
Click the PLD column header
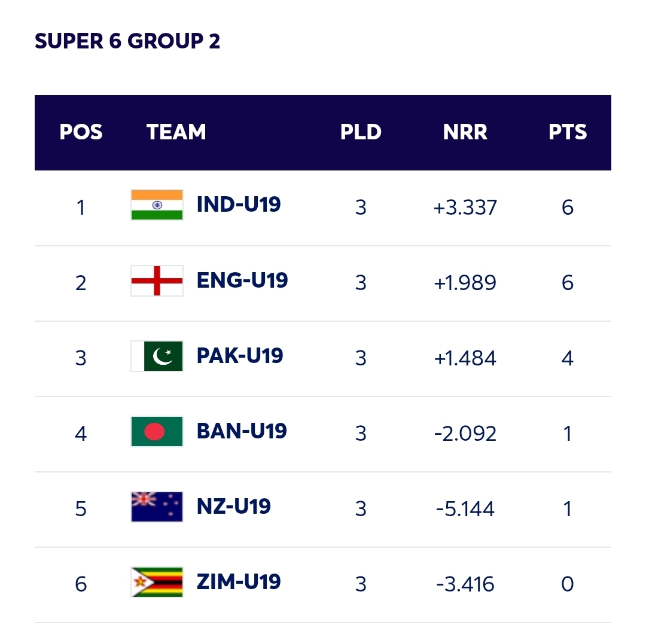coord(361,132)
